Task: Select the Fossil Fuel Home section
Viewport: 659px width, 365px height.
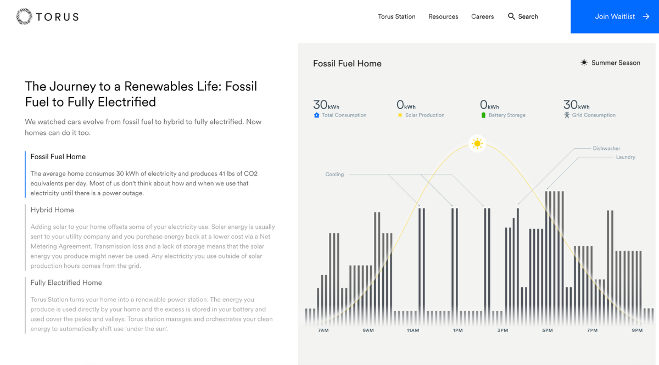Action: (58, 156)
